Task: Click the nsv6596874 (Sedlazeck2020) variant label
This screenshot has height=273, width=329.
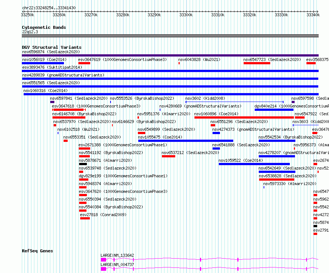Action: (x=51, y=52)
